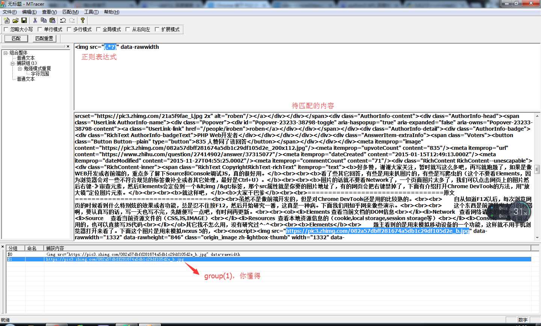
Task: Click the New file toolbar icon
Action: click(x=7, y=20)
